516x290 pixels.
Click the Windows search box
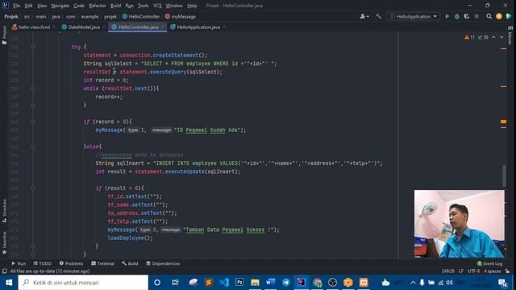[x=83, y=283]
